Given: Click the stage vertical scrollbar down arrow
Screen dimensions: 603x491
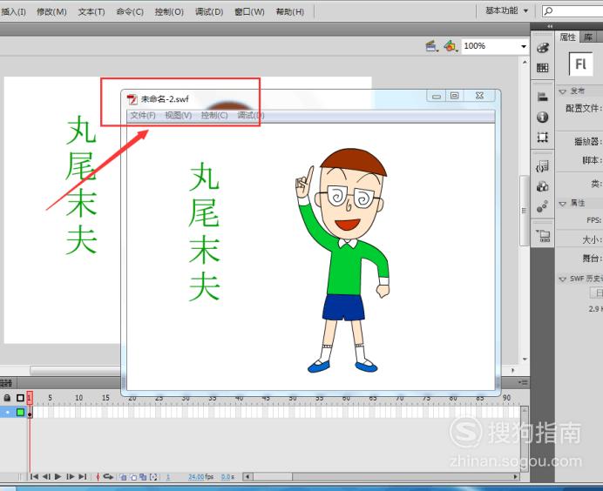Looking at the screenshot, I should click(525, 360).
